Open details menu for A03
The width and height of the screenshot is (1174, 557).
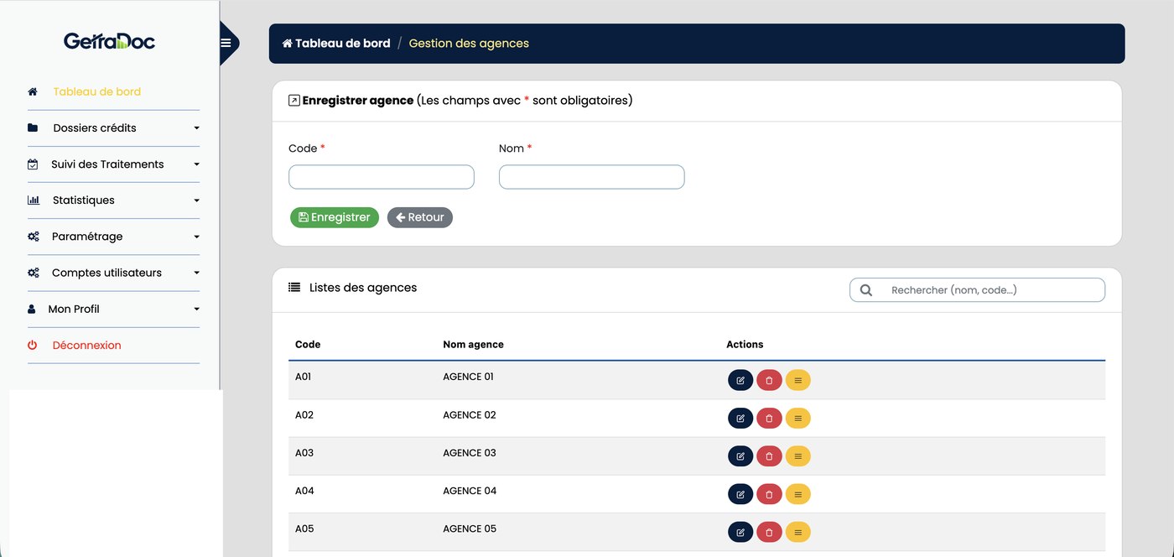(798, 456)
